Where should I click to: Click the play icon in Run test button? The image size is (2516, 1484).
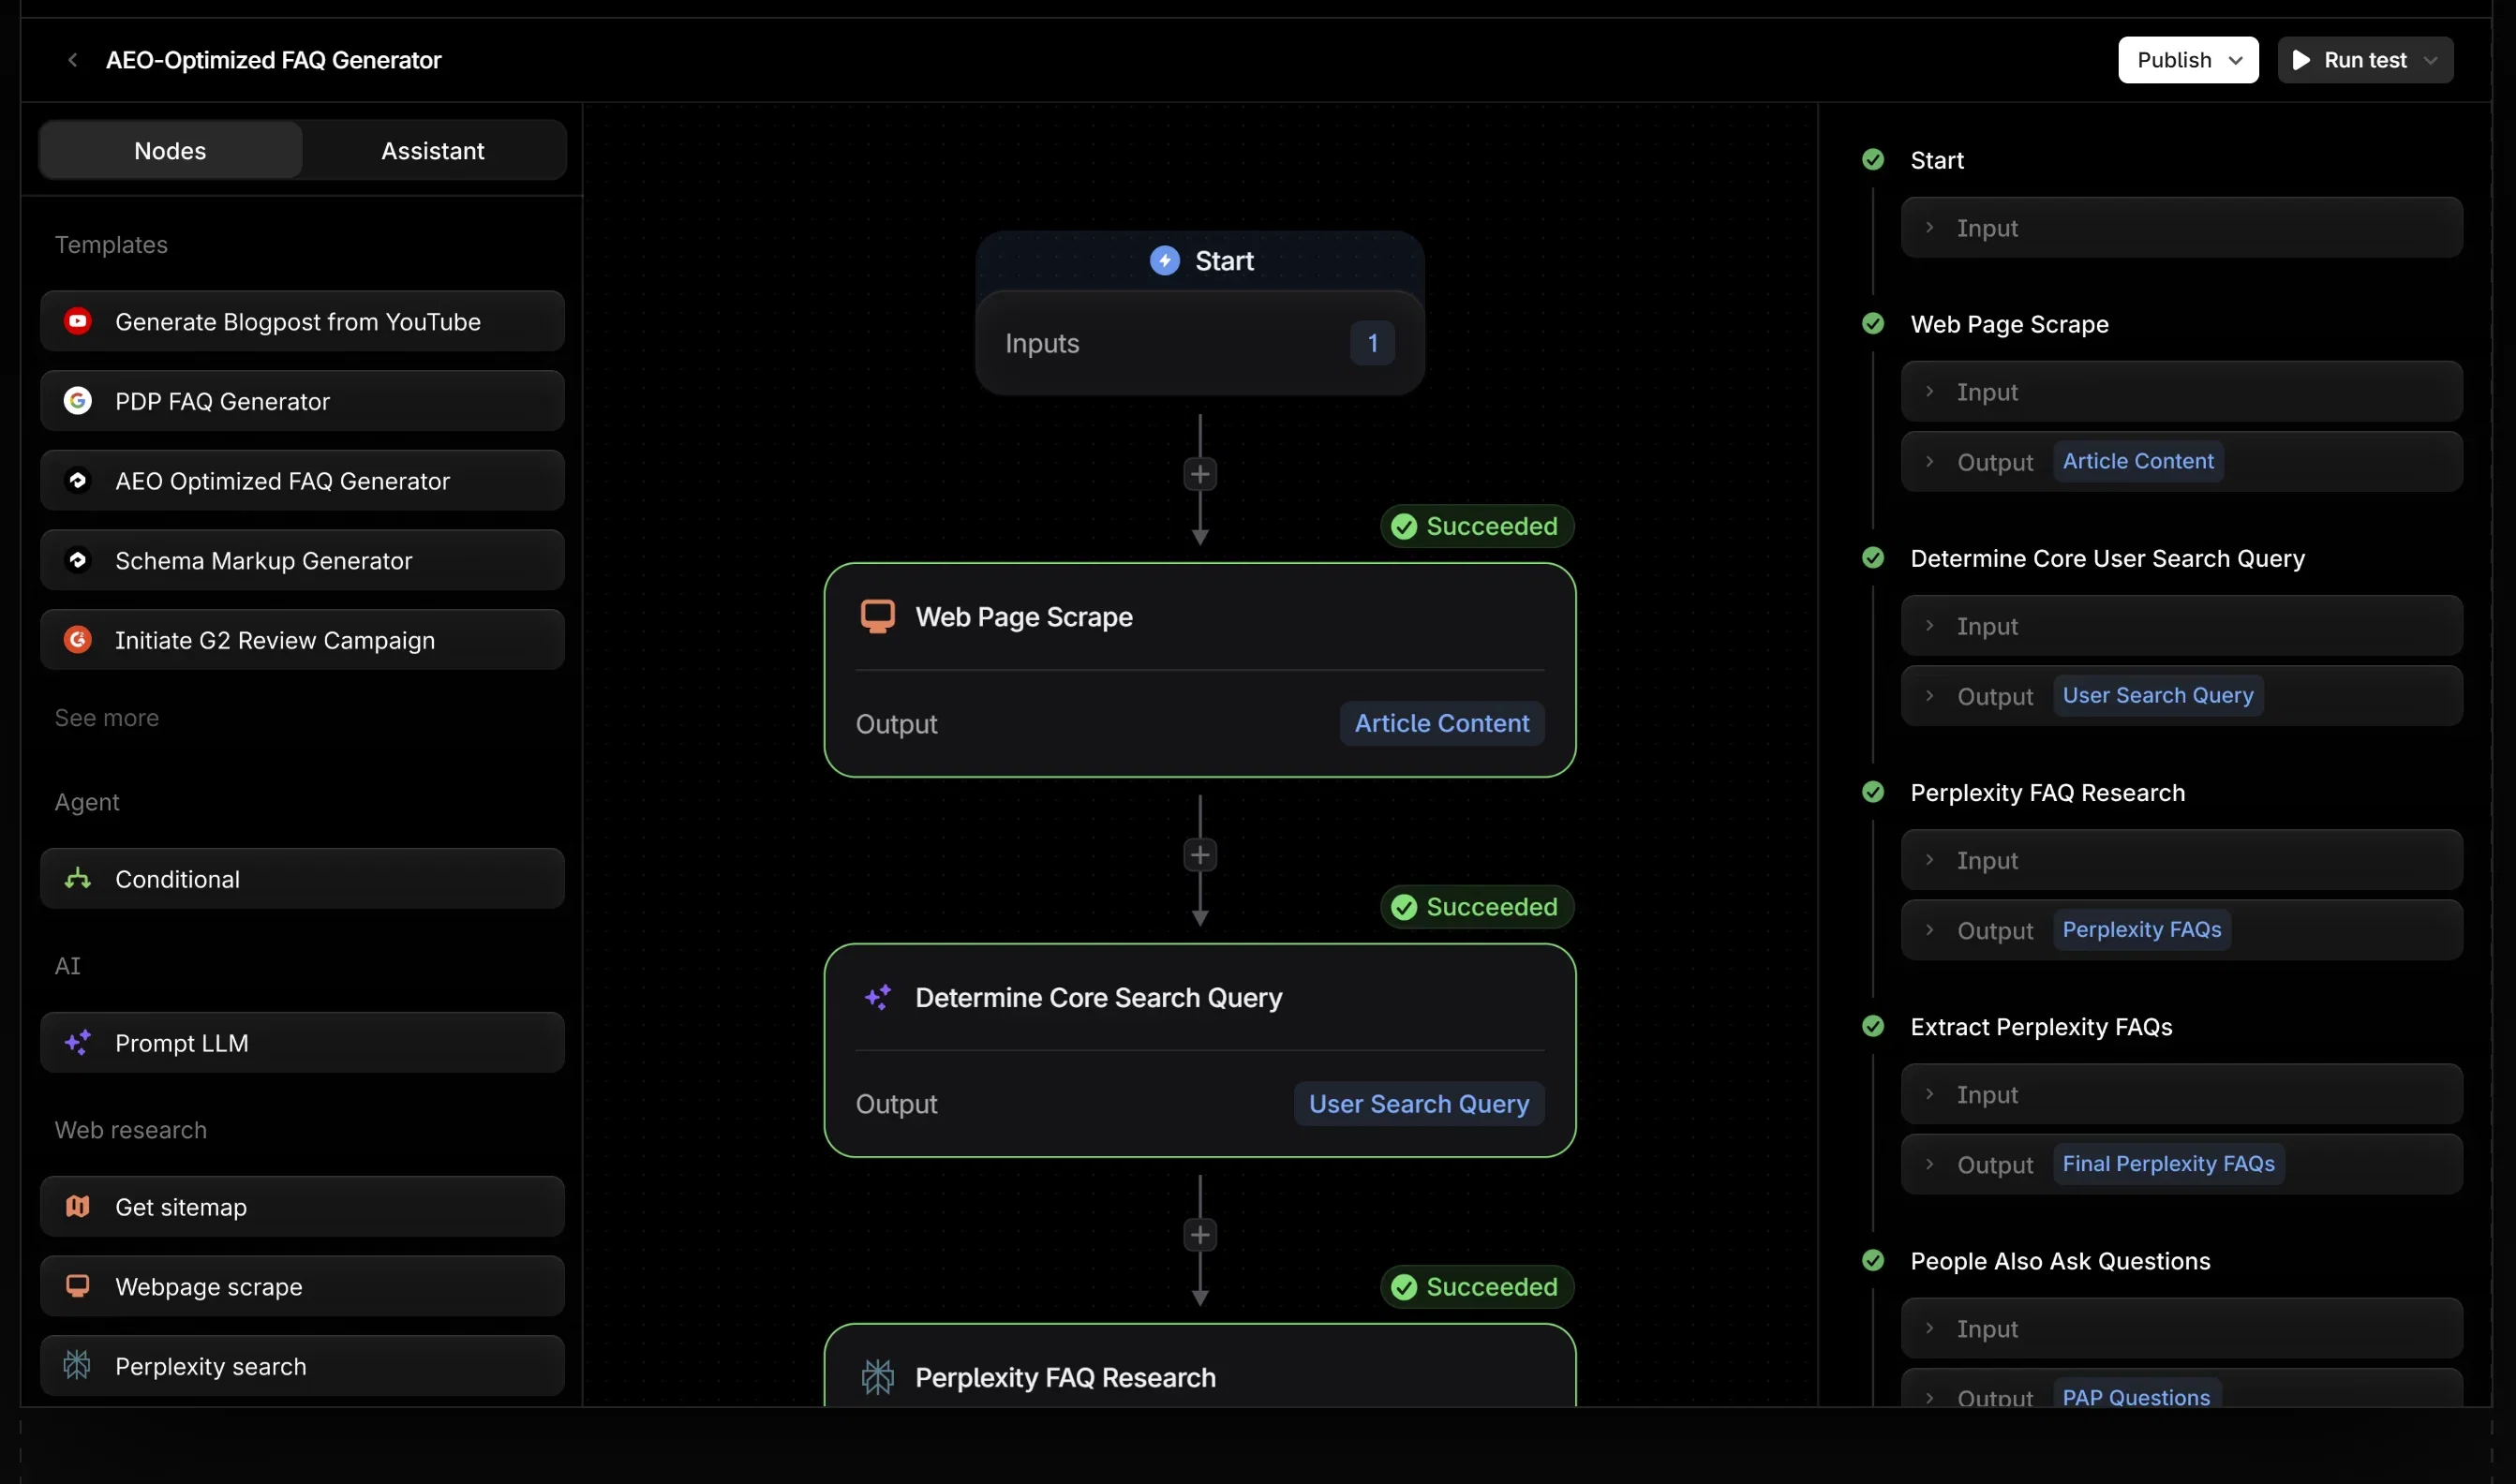(x=2301, y=60)
